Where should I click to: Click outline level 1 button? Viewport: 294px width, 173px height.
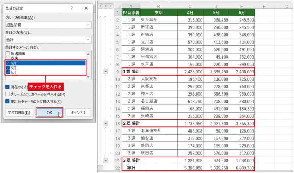[x=100, y=6]
